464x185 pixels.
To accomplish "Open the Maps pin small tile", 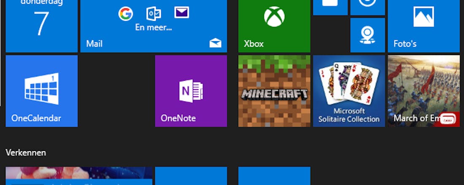I will click(367, 35).
